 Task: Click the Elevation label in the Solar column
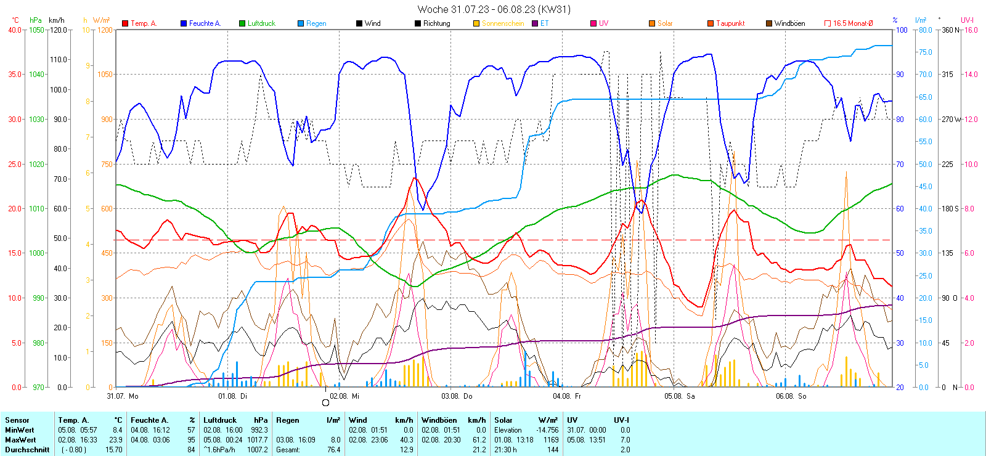coord(508,430)
